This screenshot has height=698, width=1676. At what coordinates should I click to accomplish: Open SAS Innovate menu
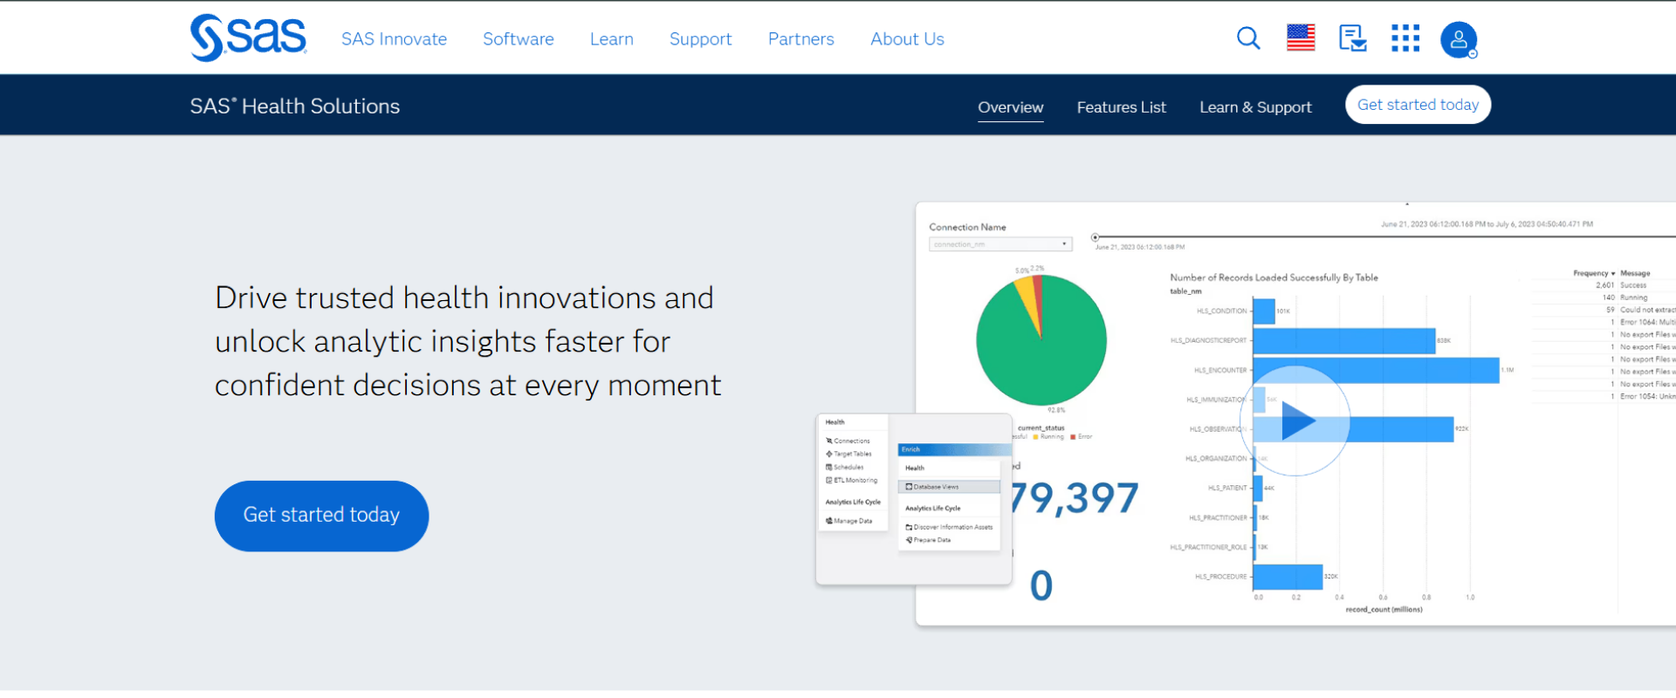click(x=394, y=39)
